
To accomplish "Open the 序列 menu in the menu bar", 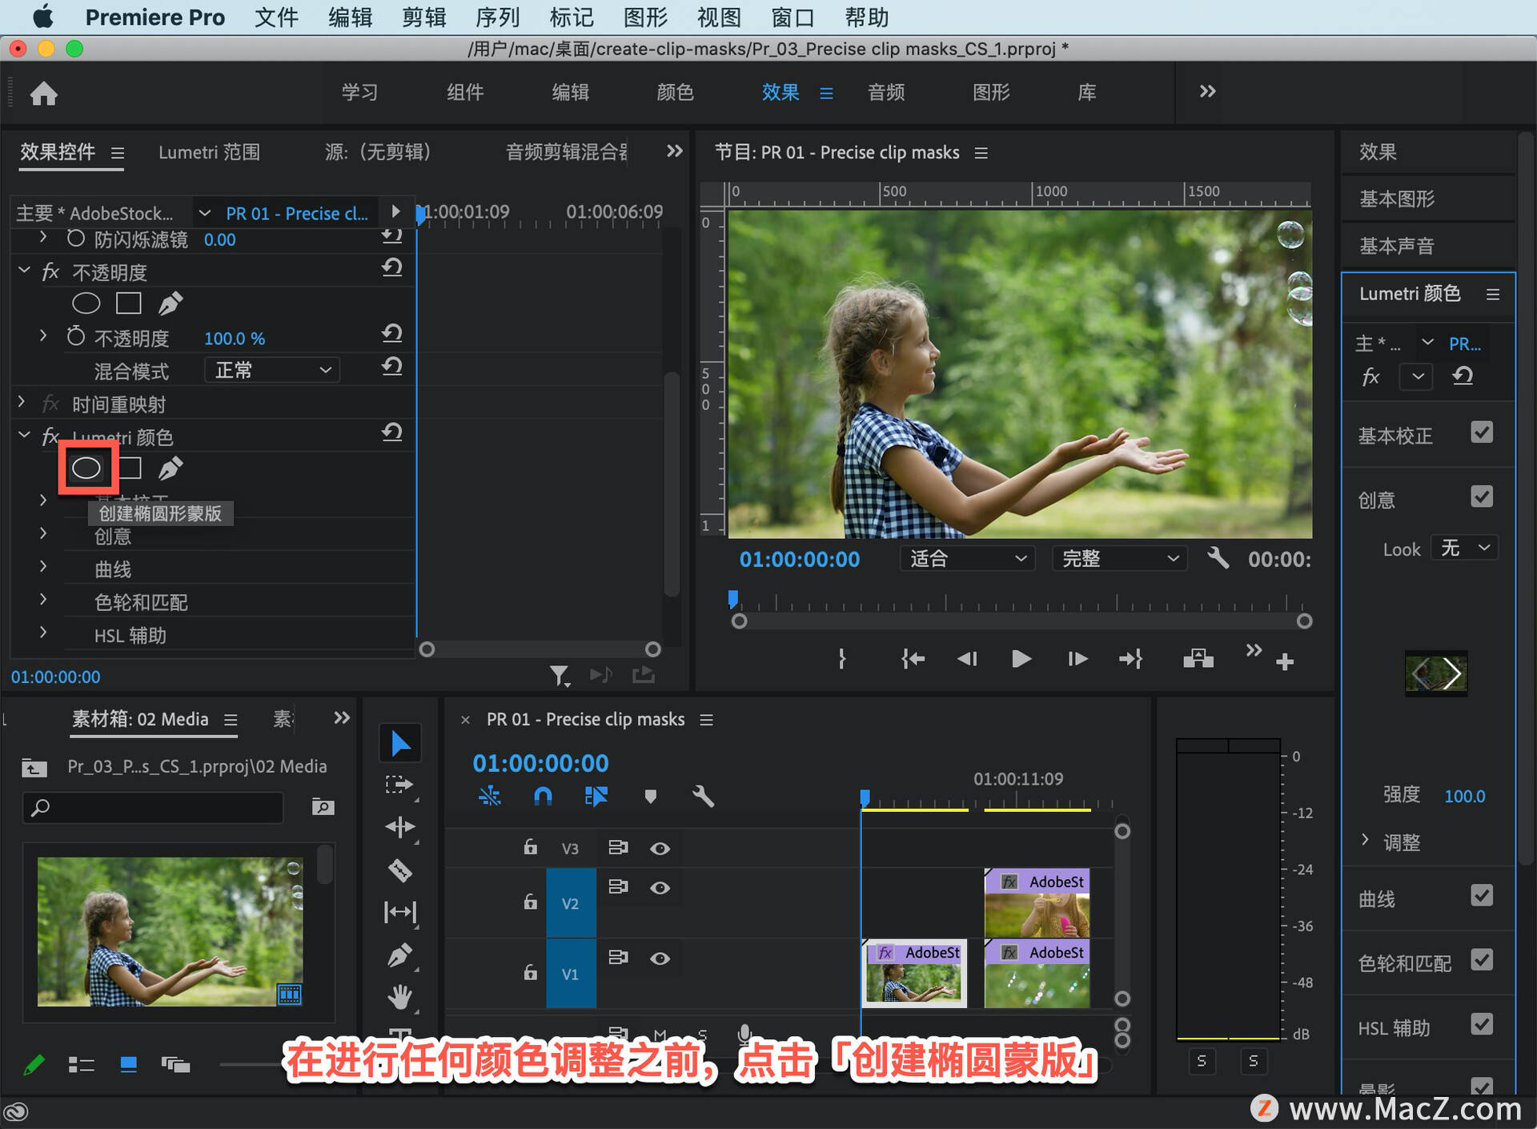I will (x=497, y=17).
